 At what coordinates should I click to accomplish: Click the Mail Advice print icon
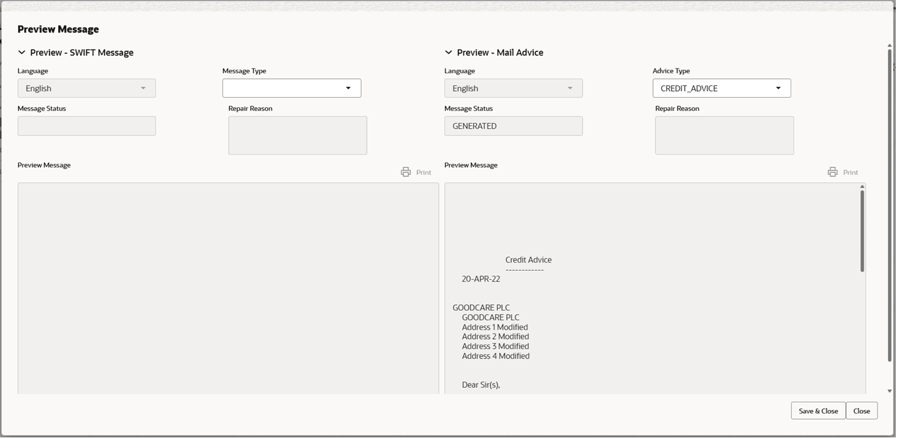pos(832,172)
